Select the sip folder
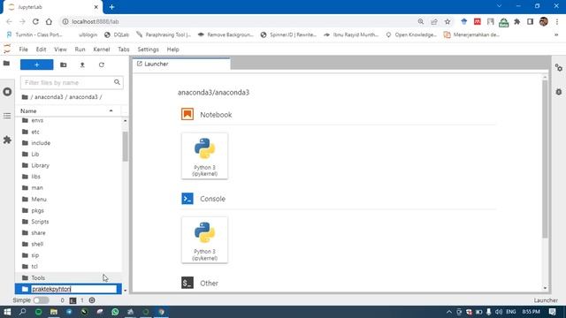566x318 pixels. [x=69, y=255]
